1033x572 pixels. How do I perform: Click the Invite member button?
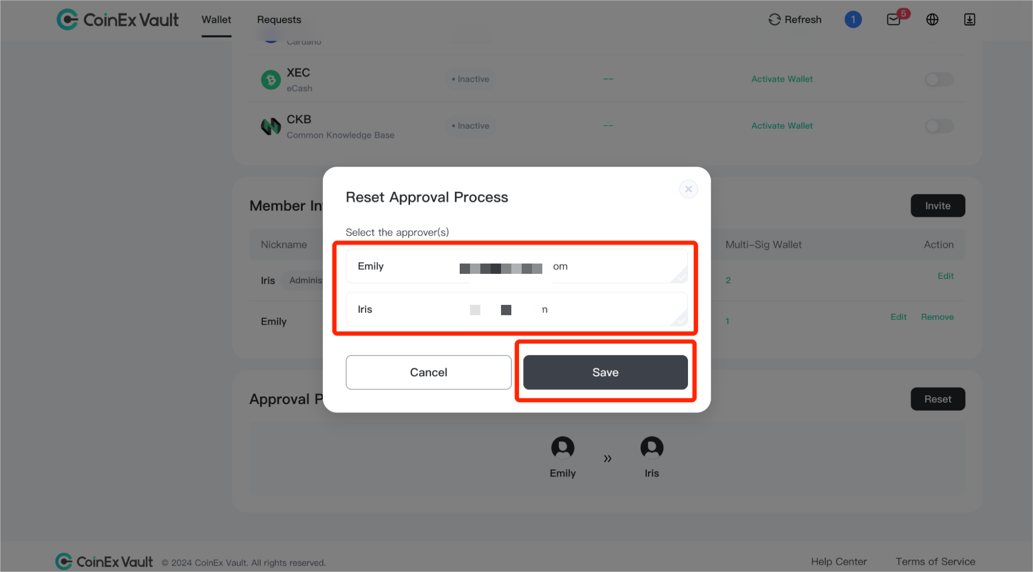click(x=937, y=206)
